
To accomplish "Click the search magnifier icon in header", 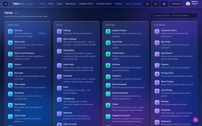I will (147, 4).
